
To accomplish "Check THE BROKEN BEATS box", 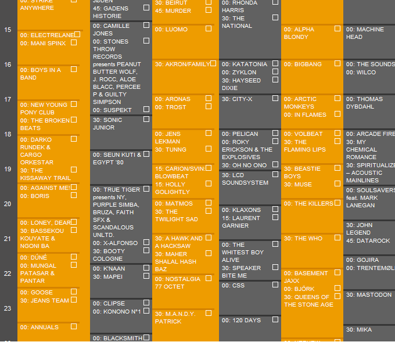I will 74,120.
